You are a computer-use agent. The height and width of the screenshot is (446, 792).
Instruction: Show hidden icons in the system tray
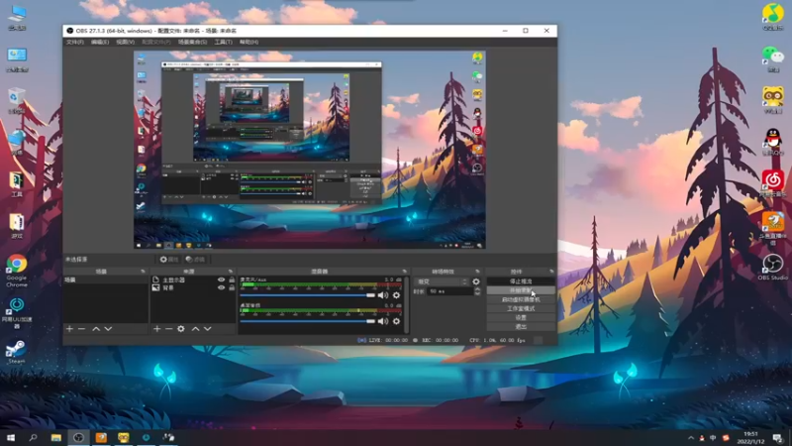pyautogui.click(x=690, y=438)
